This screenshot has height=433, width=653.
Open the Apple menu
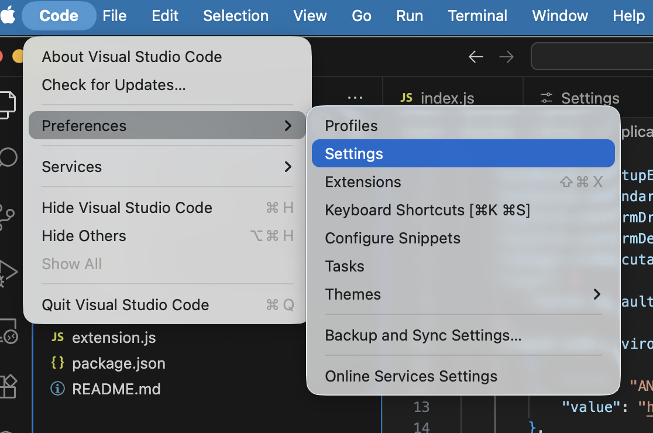(x=8, y=16)
